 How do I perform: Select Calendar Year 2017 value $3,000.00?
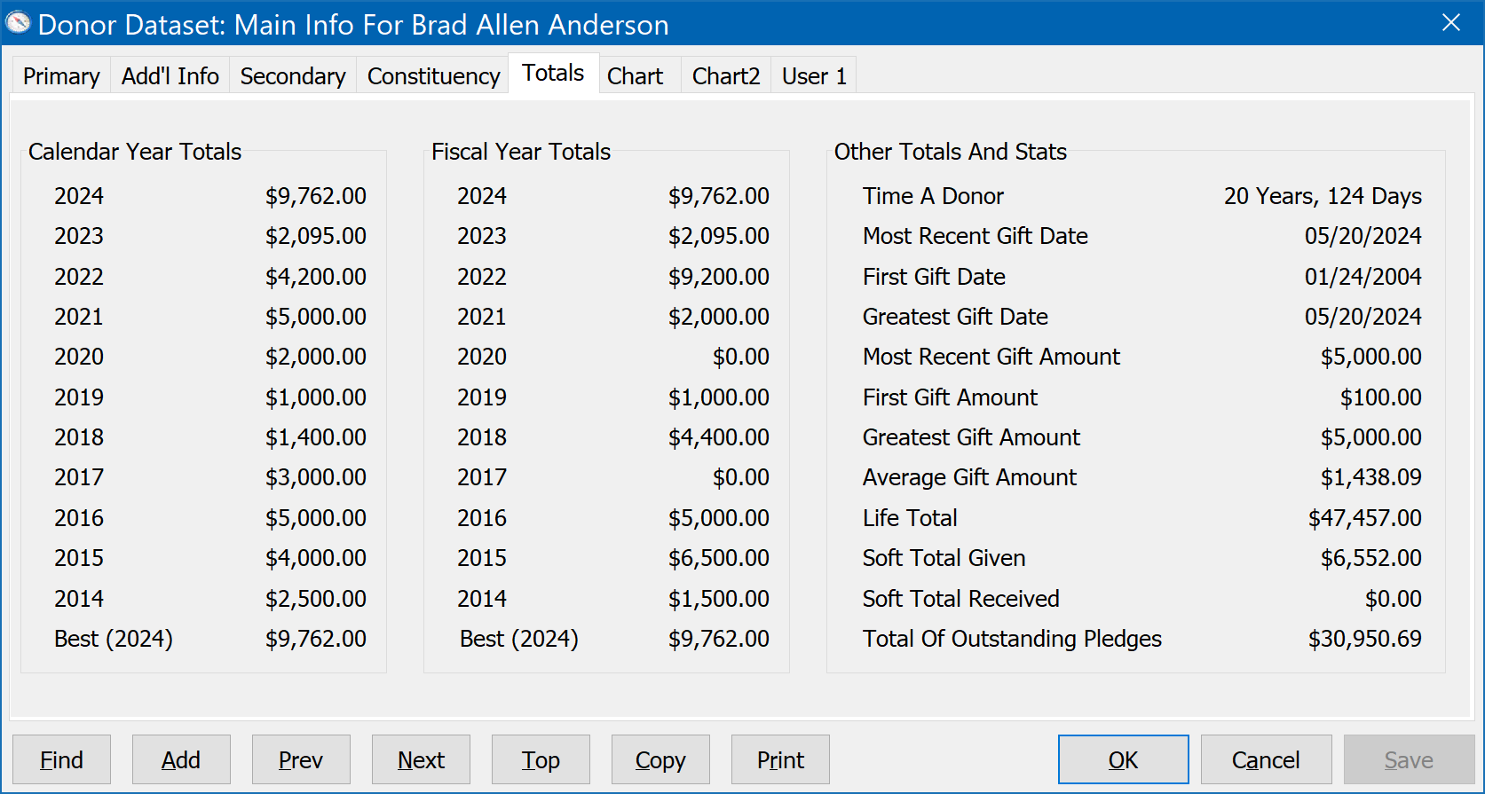[316, 477]
